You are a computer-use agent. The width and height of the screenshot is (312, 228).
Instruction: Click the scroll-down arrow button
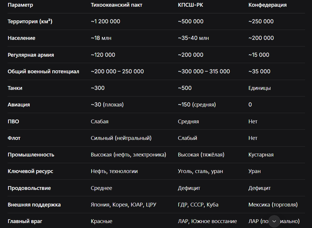pyautogui.click(x=274, y=221)
